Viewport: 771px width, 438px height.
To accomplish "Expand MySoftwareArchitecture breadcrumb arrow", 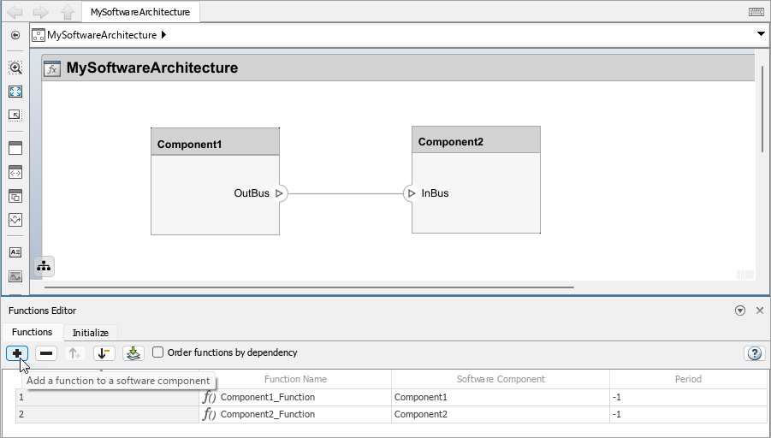I will (x=163, y=35).
